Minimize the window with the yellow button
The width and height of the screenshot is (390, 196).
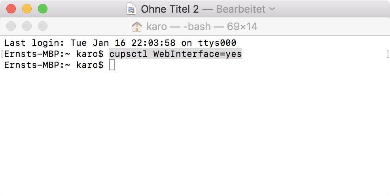[x=27, y=9]
